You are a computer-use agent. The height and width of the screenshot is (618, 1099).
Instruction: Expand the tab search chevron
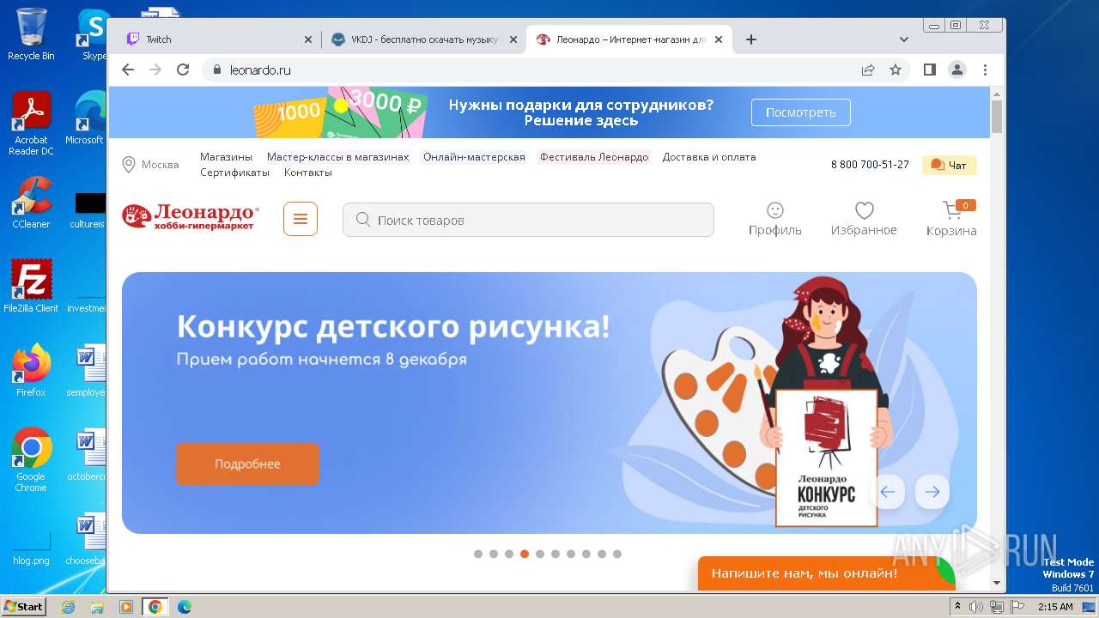904,39
